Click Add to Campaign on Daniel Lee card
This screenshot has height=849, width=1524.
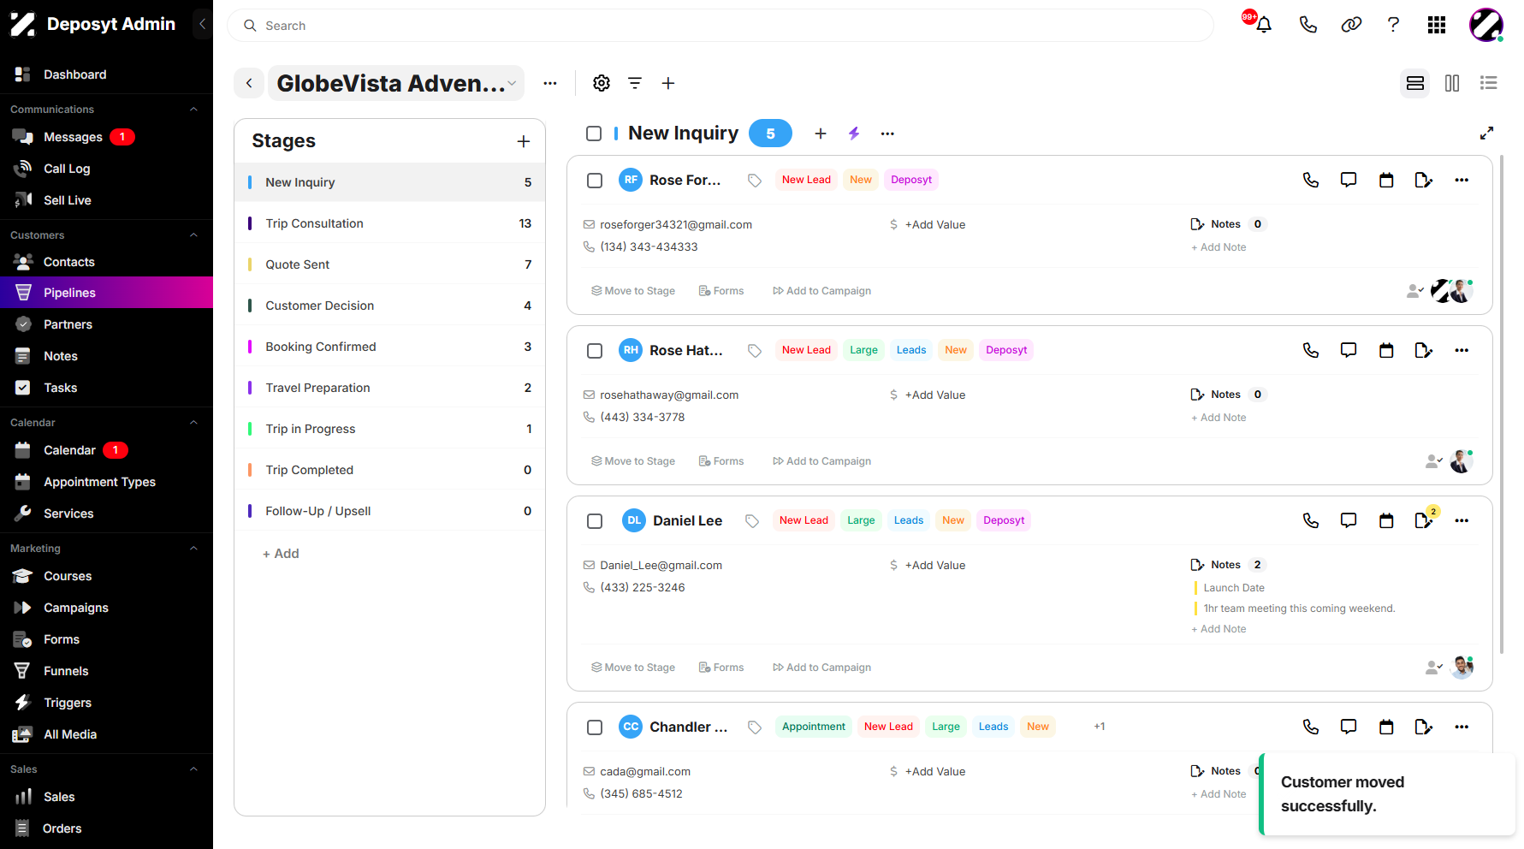point(821,668)
